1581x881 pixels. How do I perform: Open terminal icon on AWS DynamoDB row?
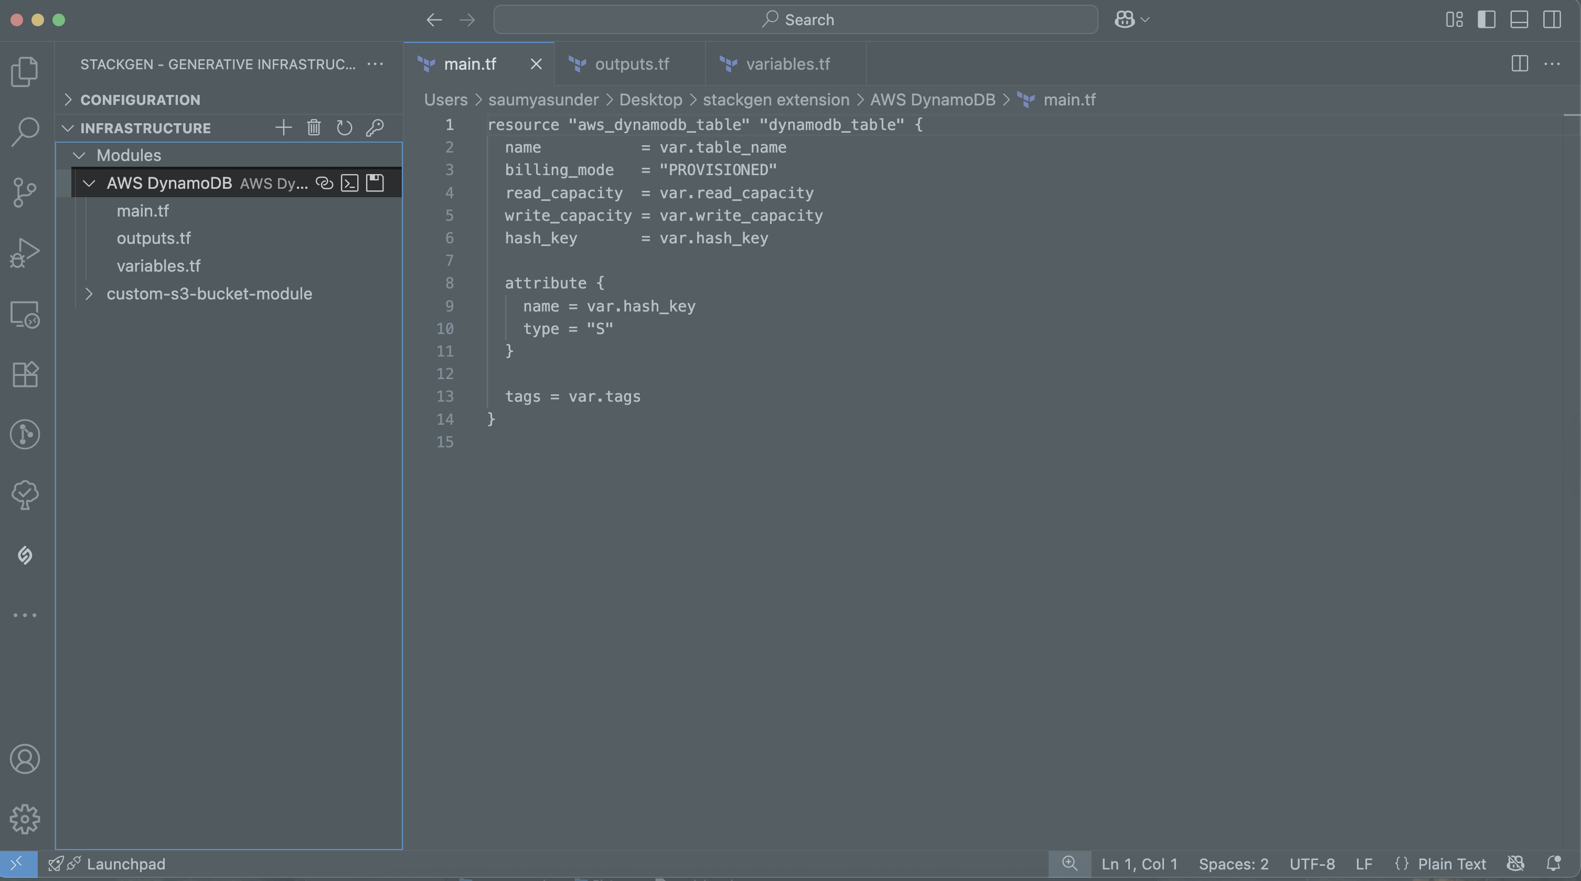pyautogui.click(x=349, y=183)
